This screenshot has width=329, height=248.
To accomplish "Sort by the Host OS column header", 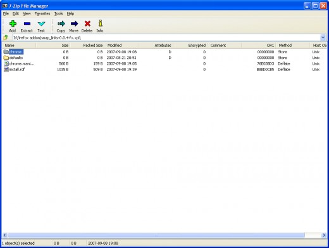I will pos(318,45).
